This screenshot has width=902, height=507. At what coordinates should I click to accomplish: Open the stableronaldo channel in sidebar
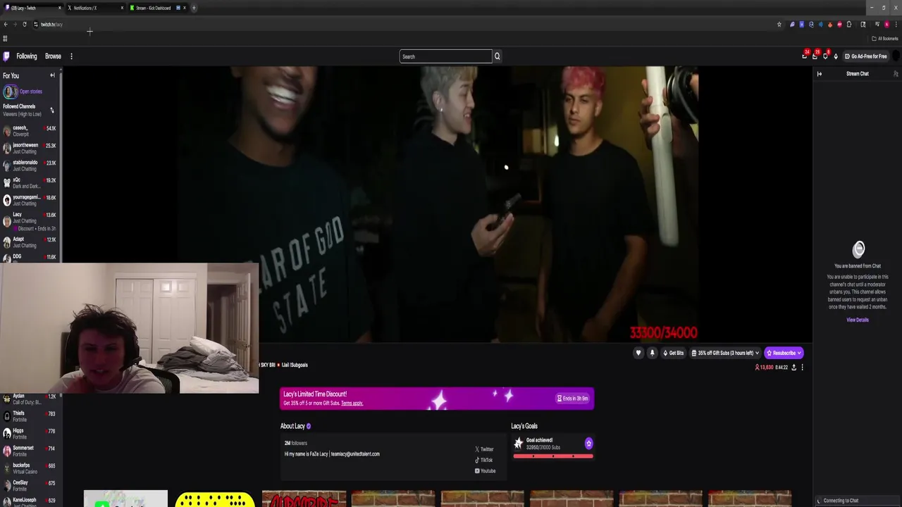click(x=30, y=165)
